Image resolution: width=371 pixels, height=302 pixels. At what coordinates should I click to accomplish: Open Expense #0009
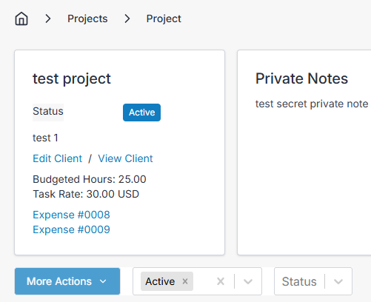[x=71, y=229]
